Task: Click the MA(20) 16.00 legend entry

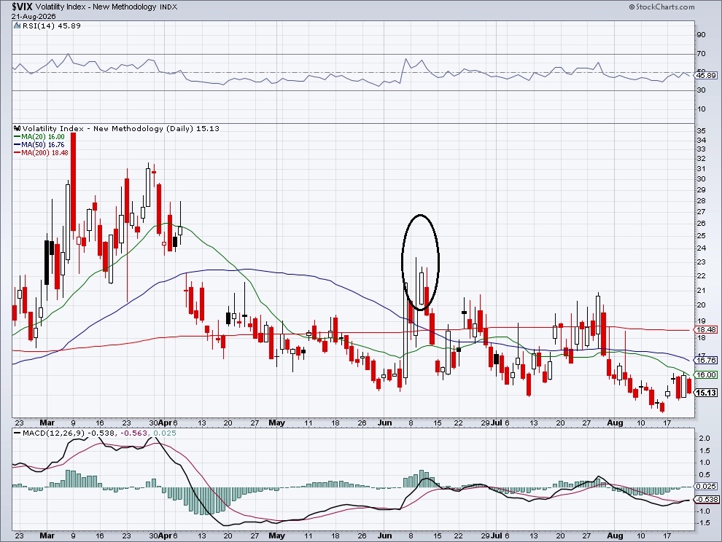Action: (43, 137)
